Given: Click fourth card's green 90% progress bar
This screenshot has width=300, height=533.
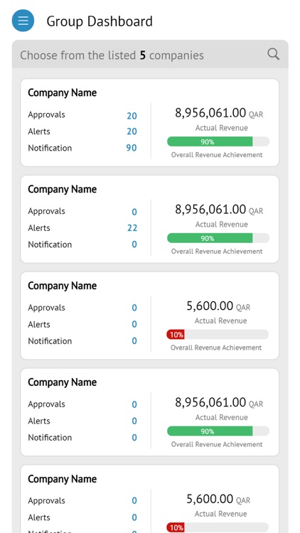Looking at the screenshot, I should pos(218,431).
